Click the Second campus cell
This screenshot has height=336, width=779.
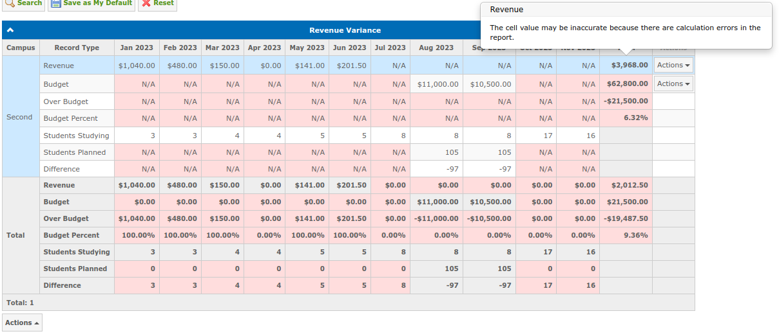point(21,117)
